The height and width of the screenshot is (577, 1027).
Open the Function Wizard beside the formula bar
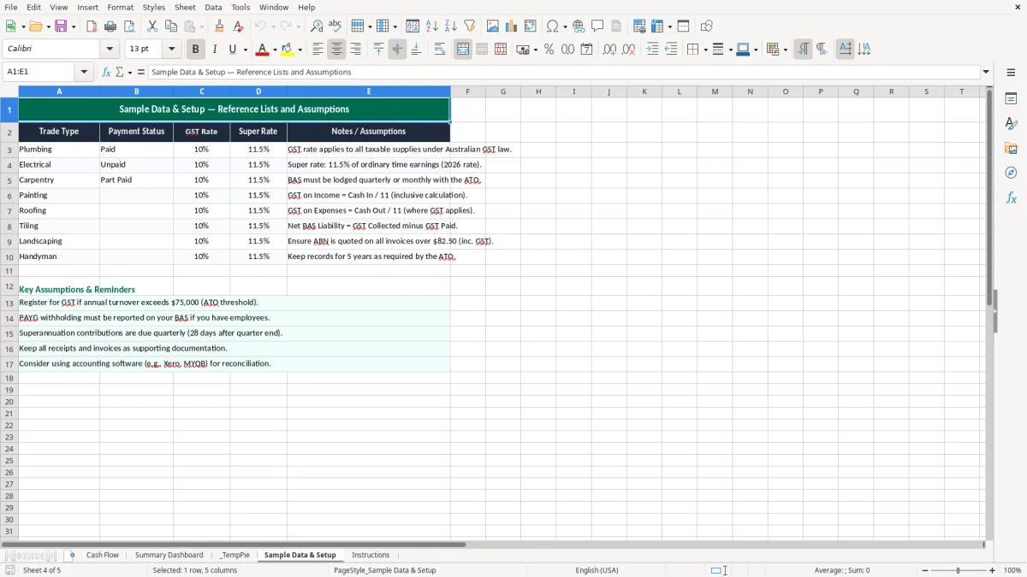click(x=106, y=73)
